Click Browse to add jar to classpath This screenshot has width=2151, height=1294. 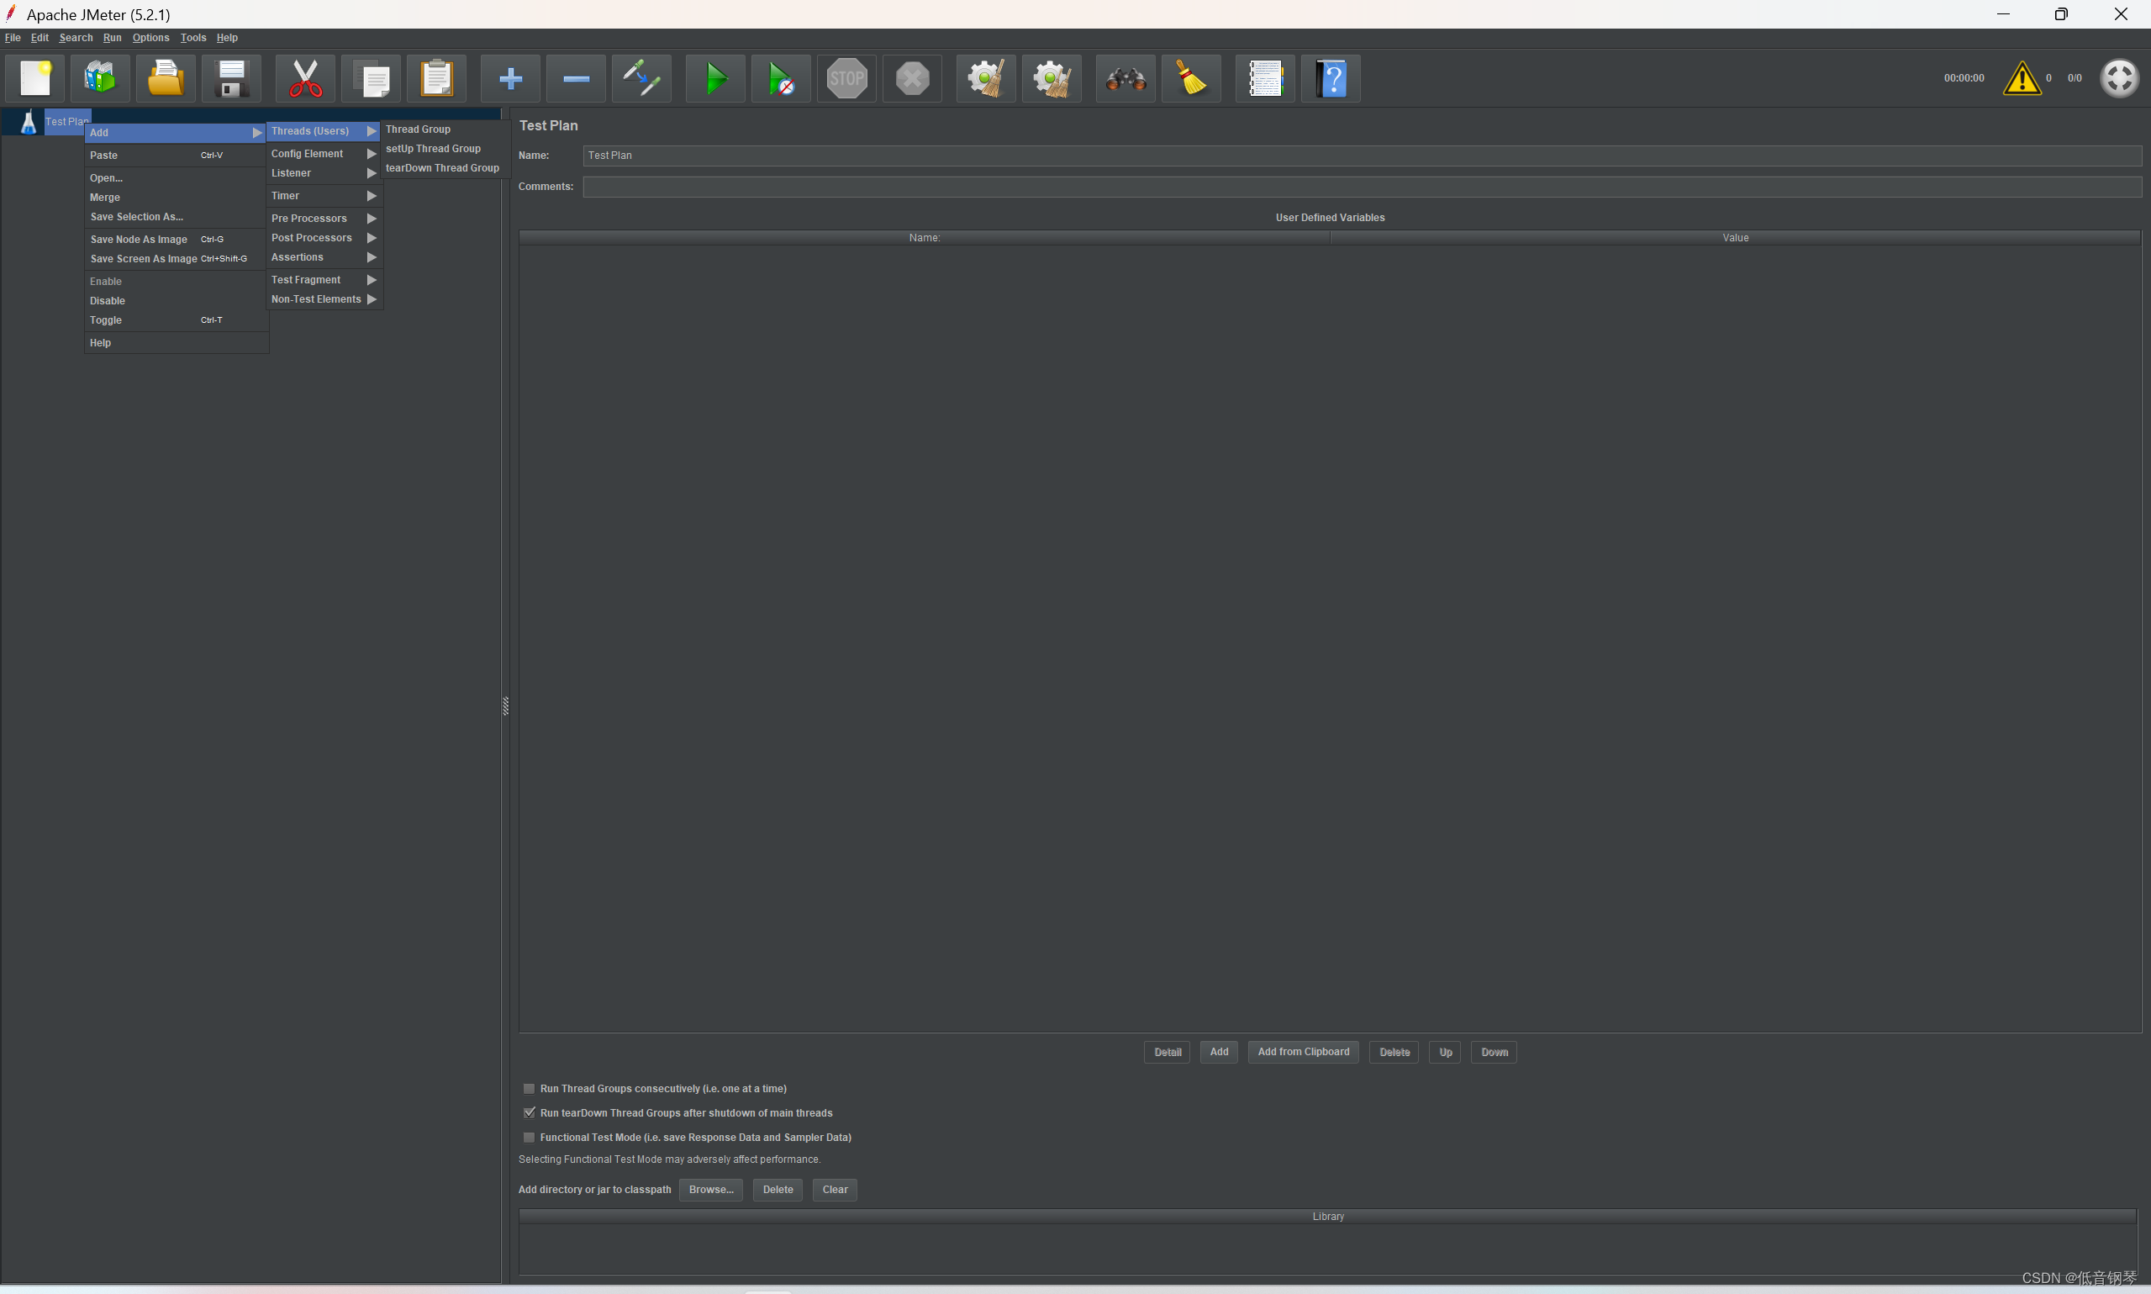point(709,1188)
